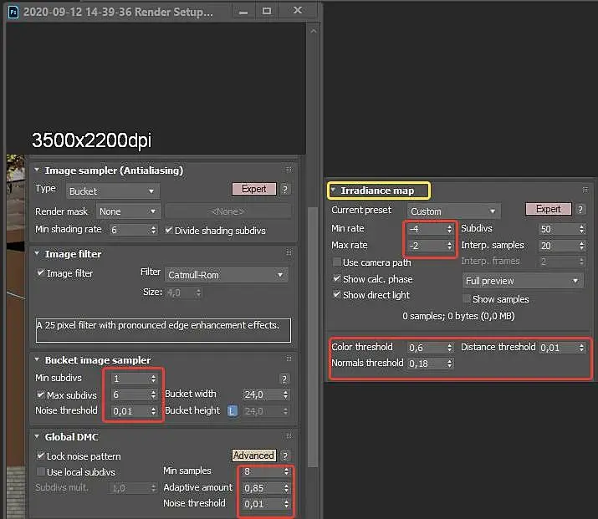
Task: Open the Filter dropdown showing Catmull-Rom
Action: point(227,275)
